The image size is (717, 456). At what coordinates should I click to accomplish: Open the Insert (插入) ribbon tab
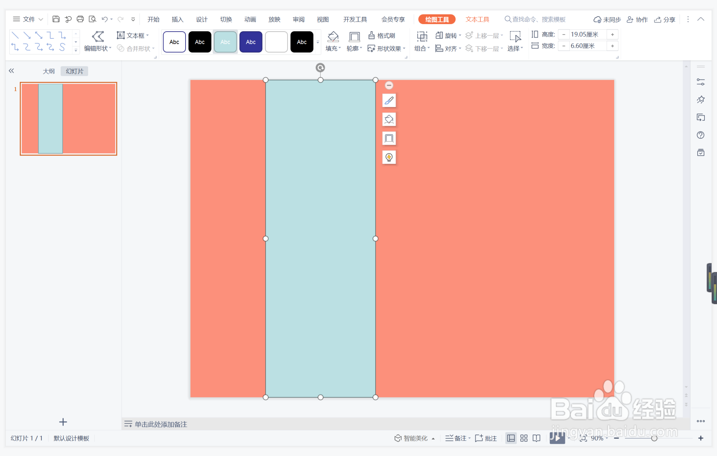(177, 19)
